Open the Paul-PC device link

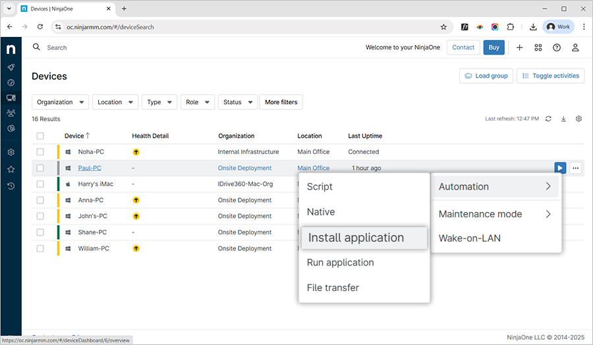[x=90, y=168]
